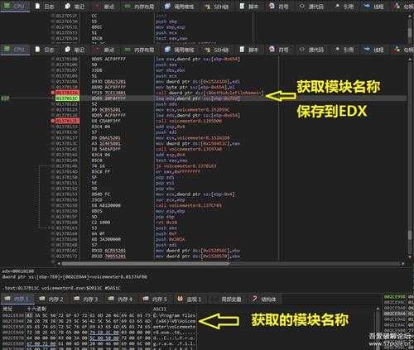Click 'C:\Program Files' ASCII text in dump
The width and height of the screenshot is (414, 350).
pos(174,315)
